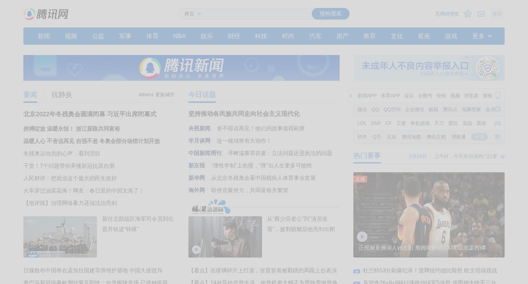
Task: Click the 直播 live badge
Action: [360, 179]
